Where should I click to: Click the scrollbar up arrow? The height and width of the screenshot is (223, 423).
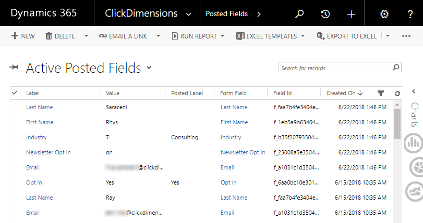click(397, 104)
